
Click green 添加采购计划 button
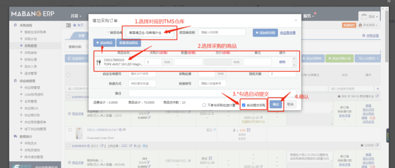tap(340, 58)
